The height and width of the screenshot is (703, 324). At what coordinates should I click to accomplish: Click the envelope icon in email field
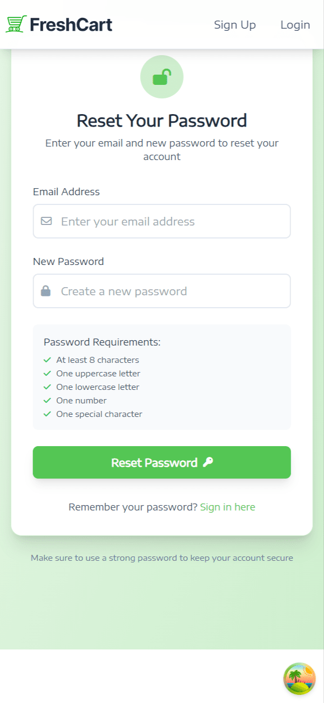click(x=46, y=221)
